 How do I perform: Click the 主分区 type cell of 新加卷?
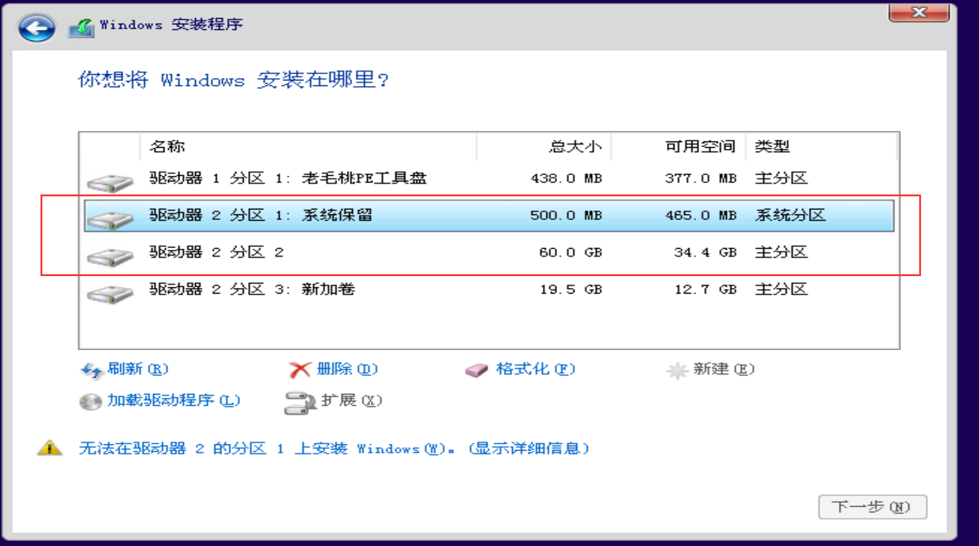781,289
